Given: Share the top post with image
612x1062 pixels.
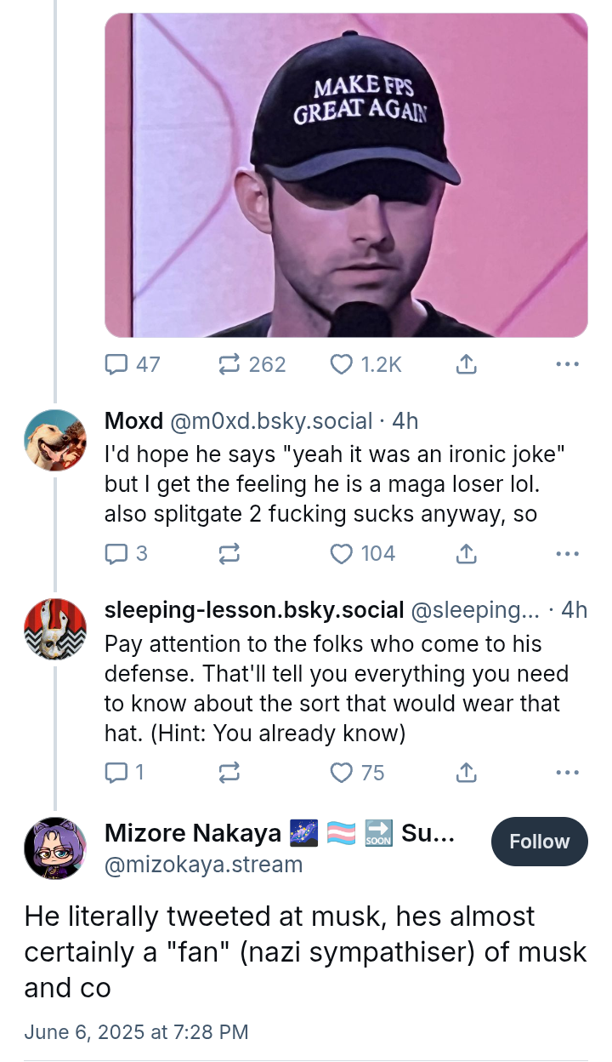Looking at the screenshot, I should [465, 365].
